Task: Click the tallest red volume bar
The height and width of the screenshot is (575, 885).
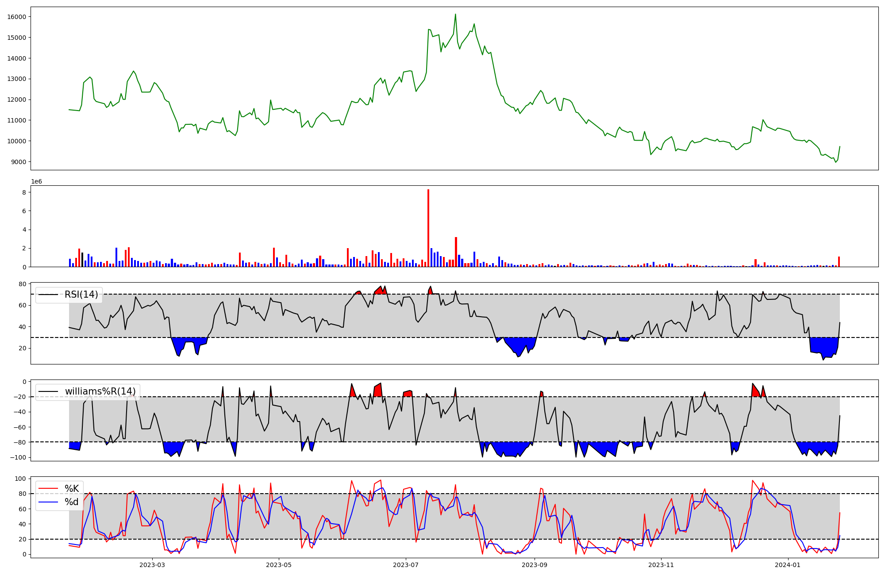Action: (428, 228)
